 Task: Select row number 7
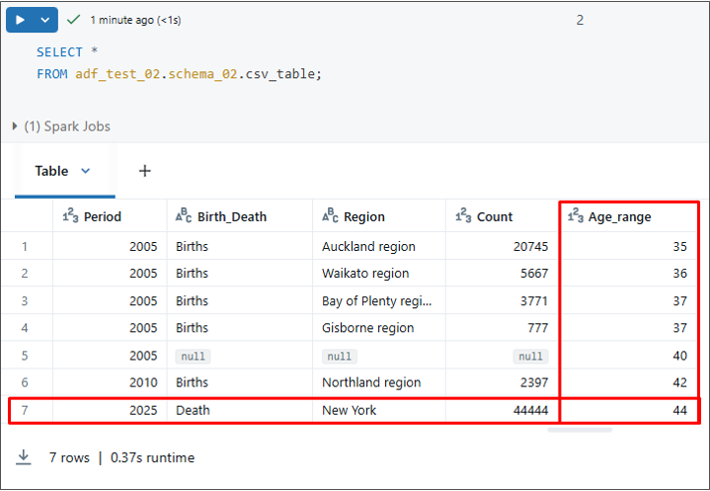click(x=25, y=410)
